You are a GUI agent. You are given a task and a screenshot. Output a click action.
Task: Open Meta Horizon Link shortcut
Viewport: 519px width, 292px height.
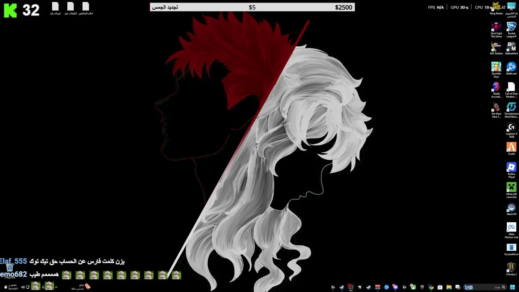click(x=511, y=230)
